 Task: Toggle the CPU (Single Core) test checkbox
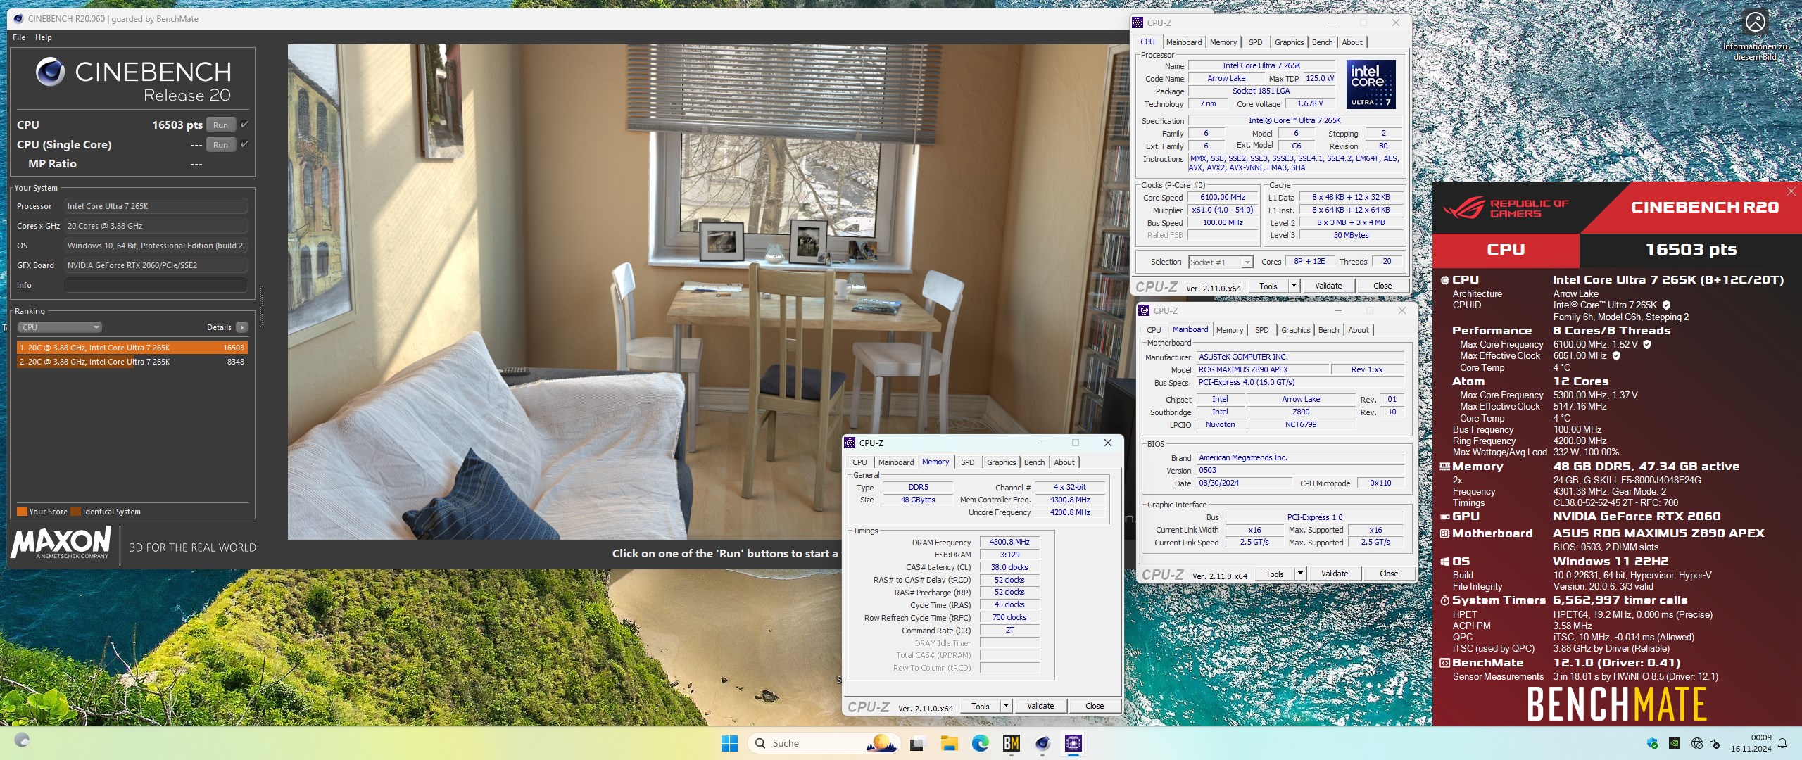(244, 144)
